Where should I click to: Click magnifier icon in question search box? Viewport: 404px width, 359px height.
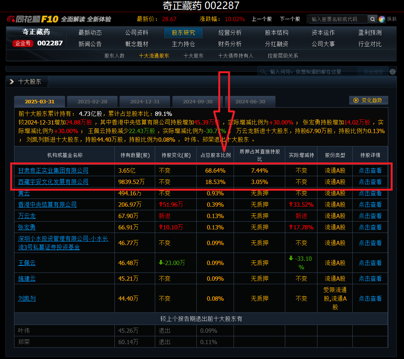pos(263,72)
